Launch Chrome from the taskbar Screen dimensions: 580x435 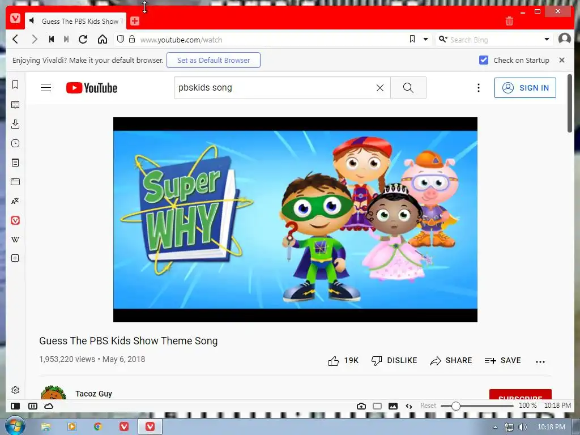tap(97, 427)
